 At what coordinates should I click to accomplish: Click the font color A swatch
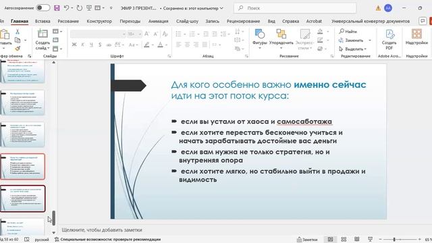pos(161,45)
